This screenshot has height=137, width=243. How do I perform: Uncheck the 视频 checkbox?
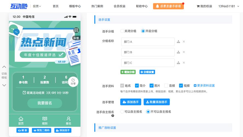point(181,85)
